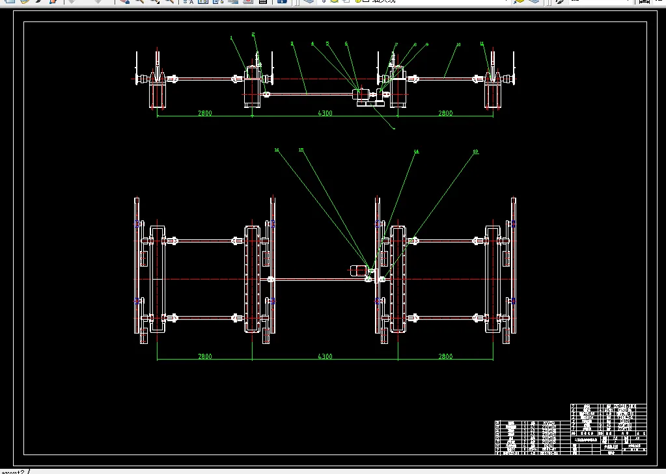Select leader number 16 above the plan view
Viewport: 666px width, 474px height.
click(277, 150)
